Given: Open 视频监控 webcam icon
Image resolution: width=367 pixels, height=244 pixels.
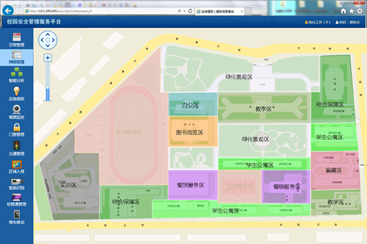Looking at the screenshot, I should (17, 109).
